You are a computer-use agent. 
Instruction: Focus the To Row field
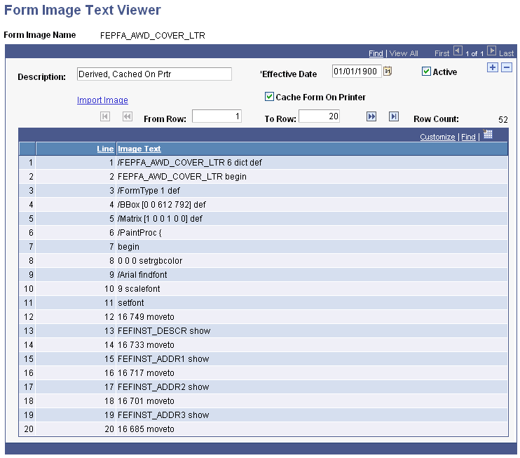click(319, 116)
